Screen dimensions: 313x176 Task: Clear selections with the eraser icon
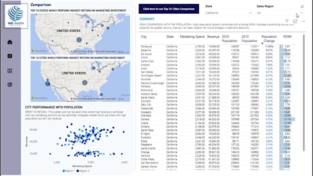pyautogui.click(x=302, y=6)
